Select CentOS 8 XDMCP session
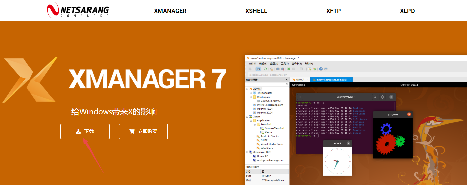The image size is (467, 185). click(271, 101)
